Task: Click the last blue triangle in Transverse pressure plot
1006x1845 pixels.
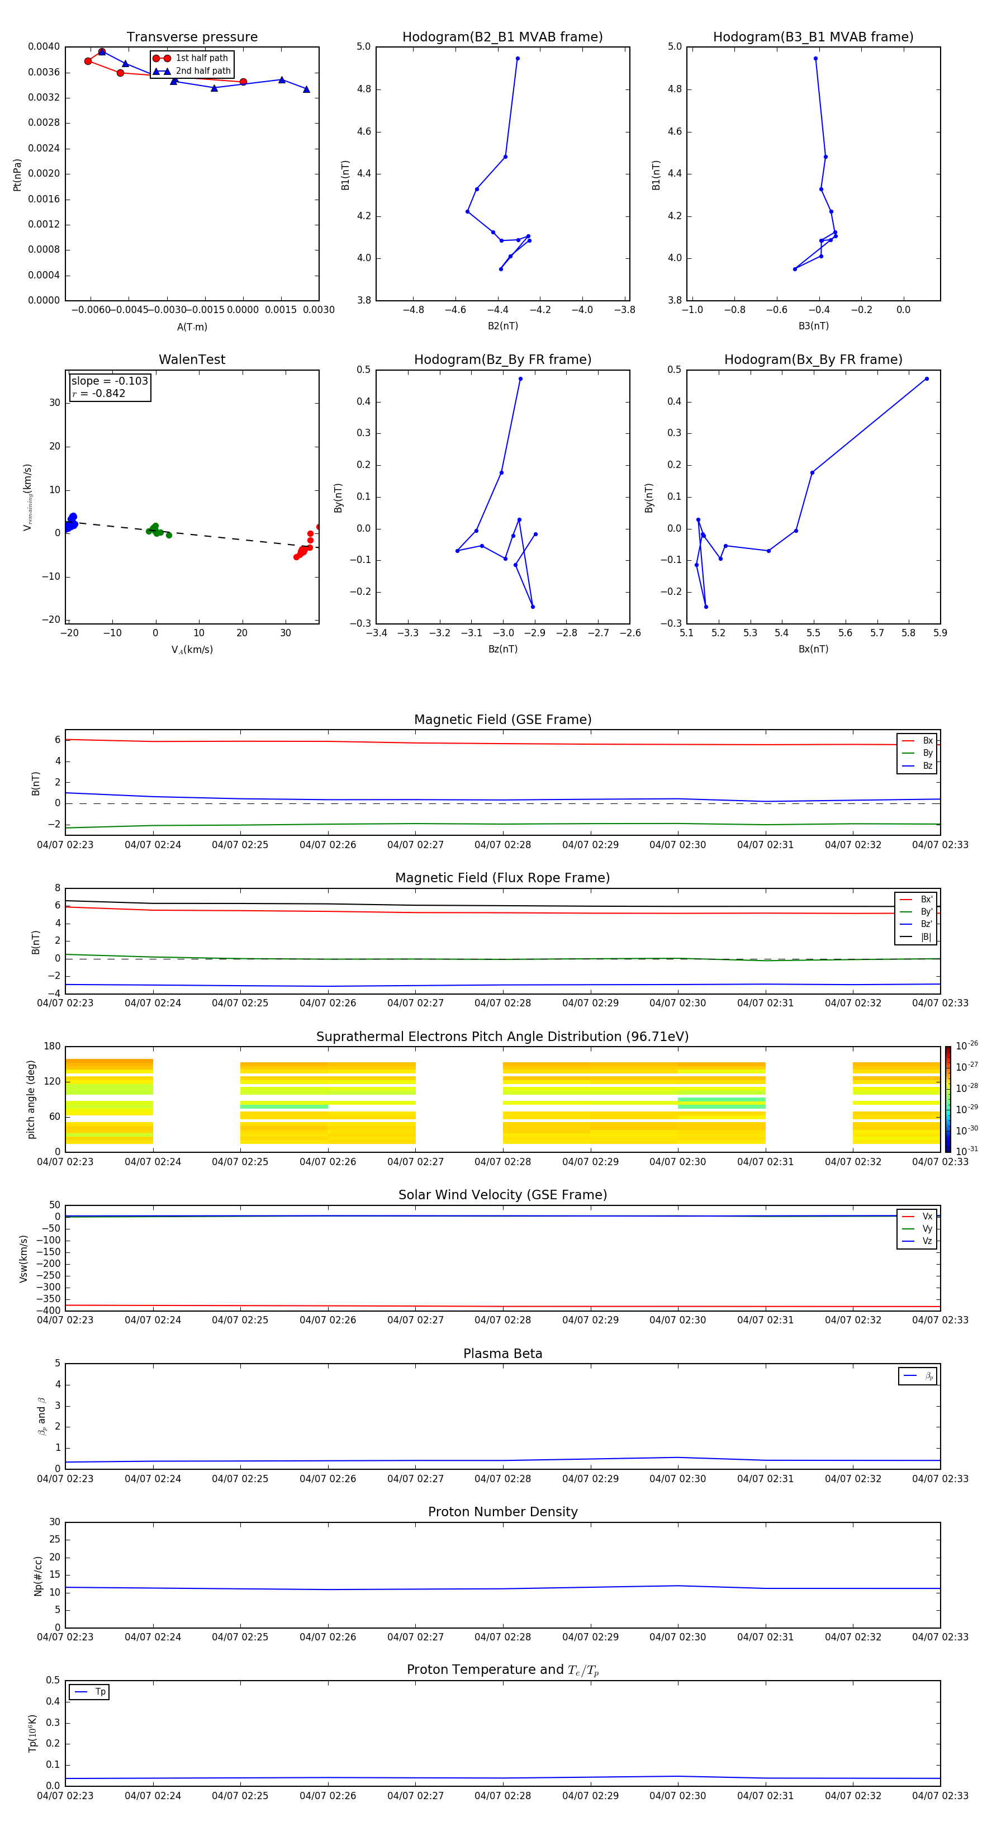Action: 306,89
